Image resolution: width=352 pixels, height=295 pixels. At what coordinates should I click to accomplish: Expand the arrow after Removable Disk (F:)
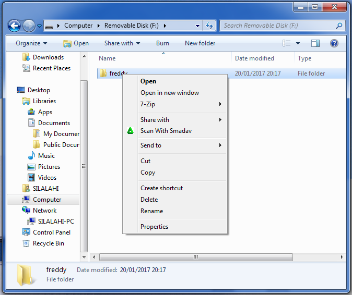point(165,26)
